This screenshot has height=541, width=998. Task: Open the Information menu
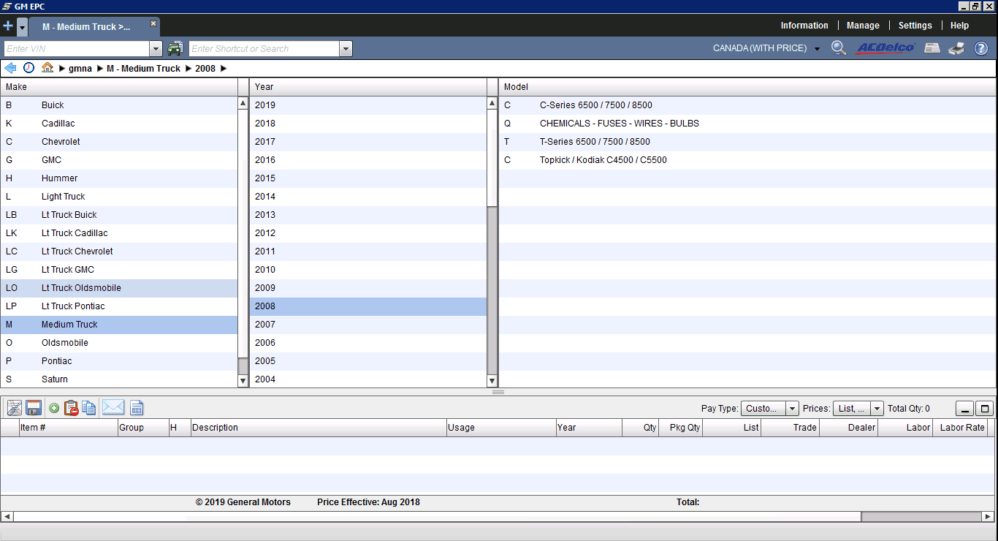point(804,26)
